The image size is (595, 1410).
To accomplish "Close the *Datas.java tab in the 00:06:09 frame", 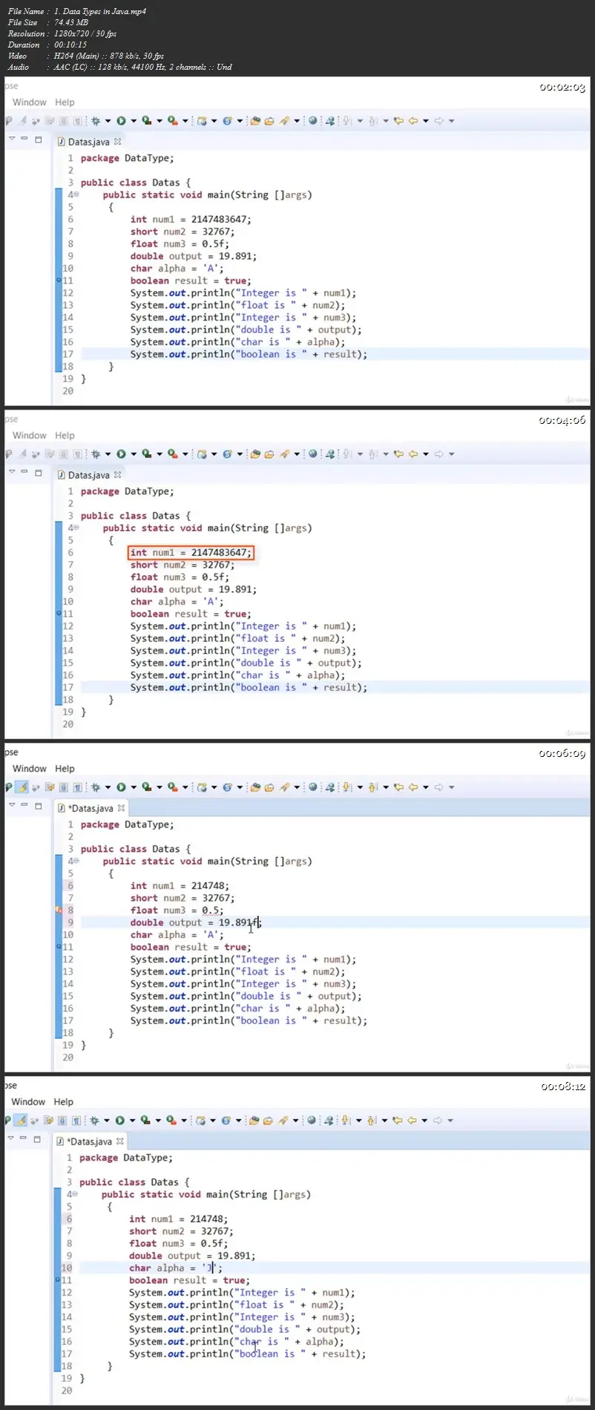I will (121, 807).
